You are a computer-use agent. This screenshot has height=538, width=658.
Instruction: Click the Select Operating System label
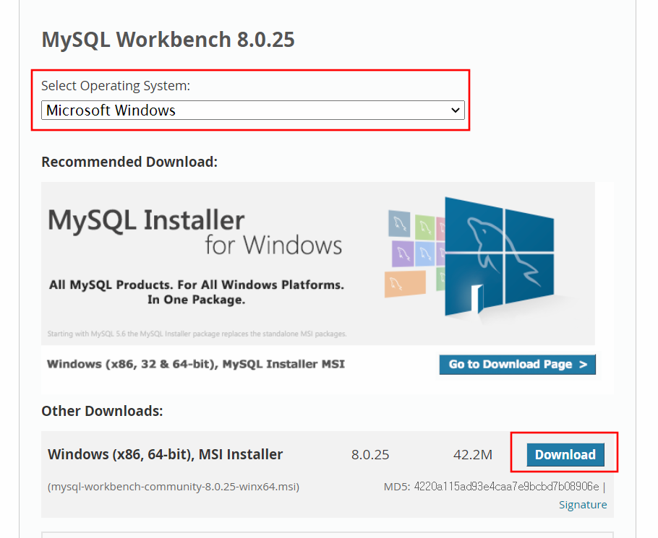click(x=116, y=85)
